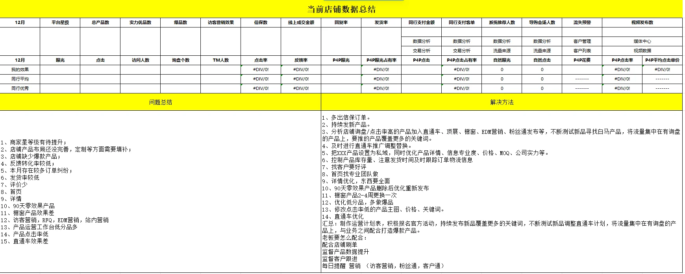The width and height of the screenshot is (685, 274).
Task: Select 同行优秀 row's P4P平均点击单价 dashes cell
Action: pyautogui.click(x=663, y=88)
